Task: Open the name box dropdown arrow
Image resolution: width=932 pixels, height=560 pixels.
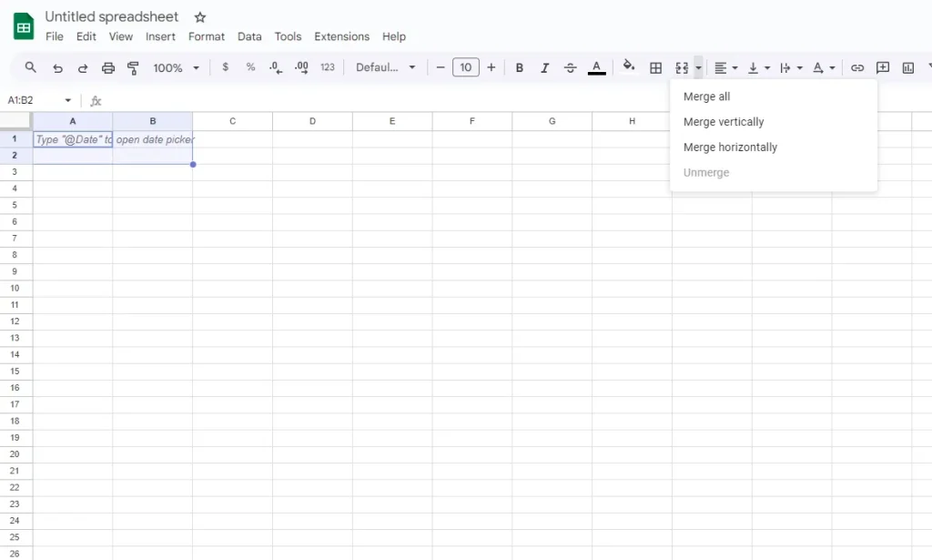Action: [67, 100]
